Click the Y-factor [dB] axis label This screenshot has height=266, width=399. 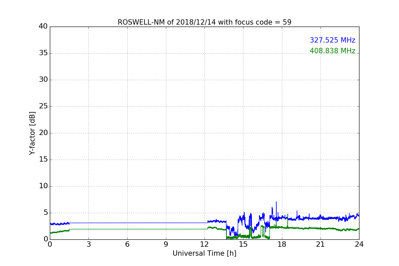32,133
